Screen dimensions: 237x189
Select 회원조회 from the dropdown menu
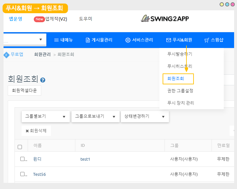point(178,79)
